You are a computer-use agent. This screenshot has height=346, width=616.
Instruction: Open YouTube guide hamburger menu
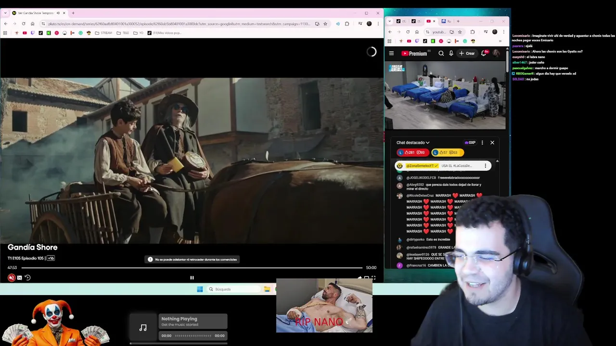point(392,53)
